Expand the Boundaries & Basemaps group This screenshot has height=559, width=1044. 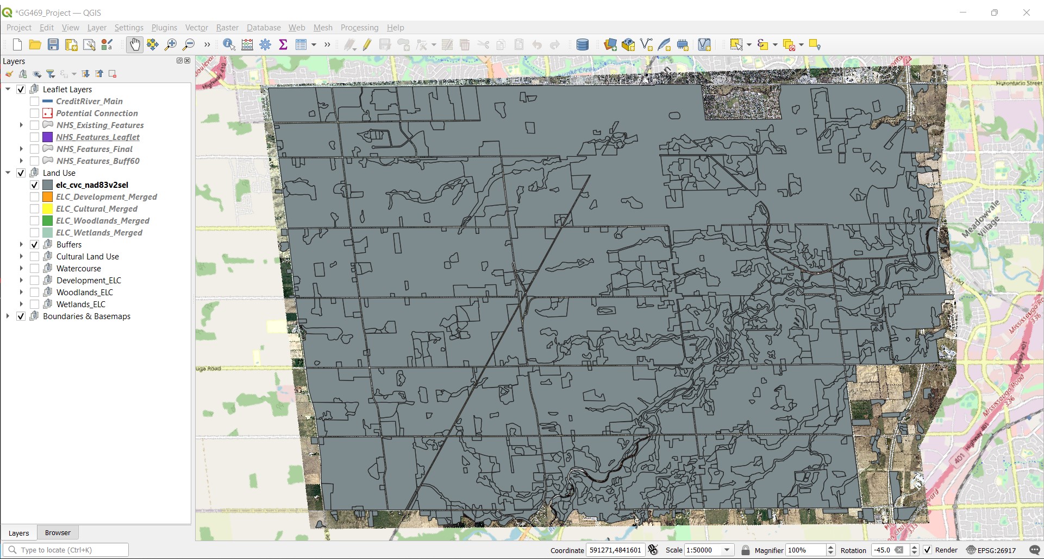tap(8, 316)
